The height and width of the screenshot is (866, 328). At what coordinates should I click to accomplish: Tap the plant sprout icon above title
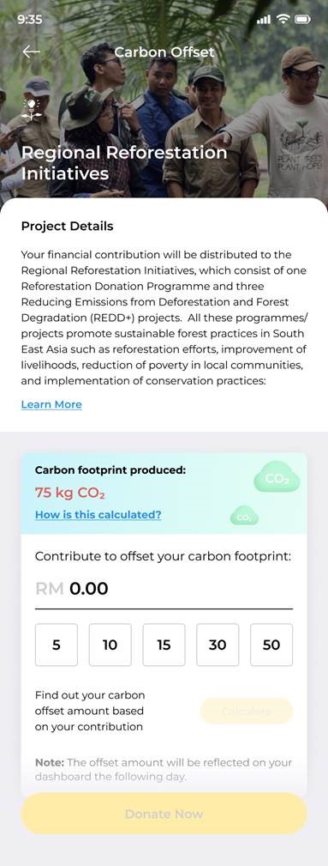(32, 111)
